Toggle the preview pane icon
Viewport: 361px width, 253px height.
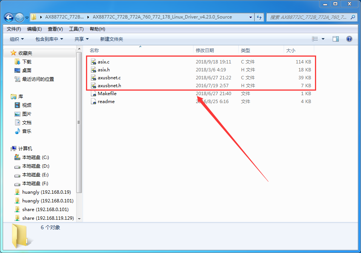tap(336, 39)
